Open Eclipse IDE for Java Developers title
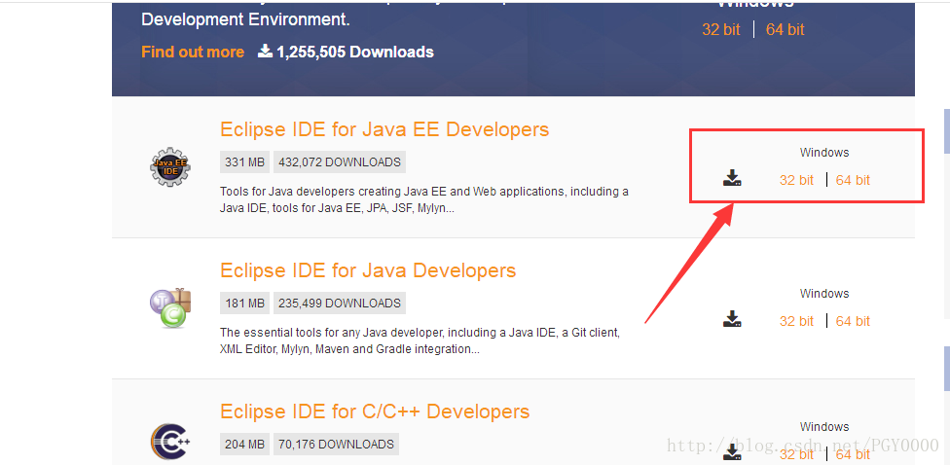 (368, 270)
